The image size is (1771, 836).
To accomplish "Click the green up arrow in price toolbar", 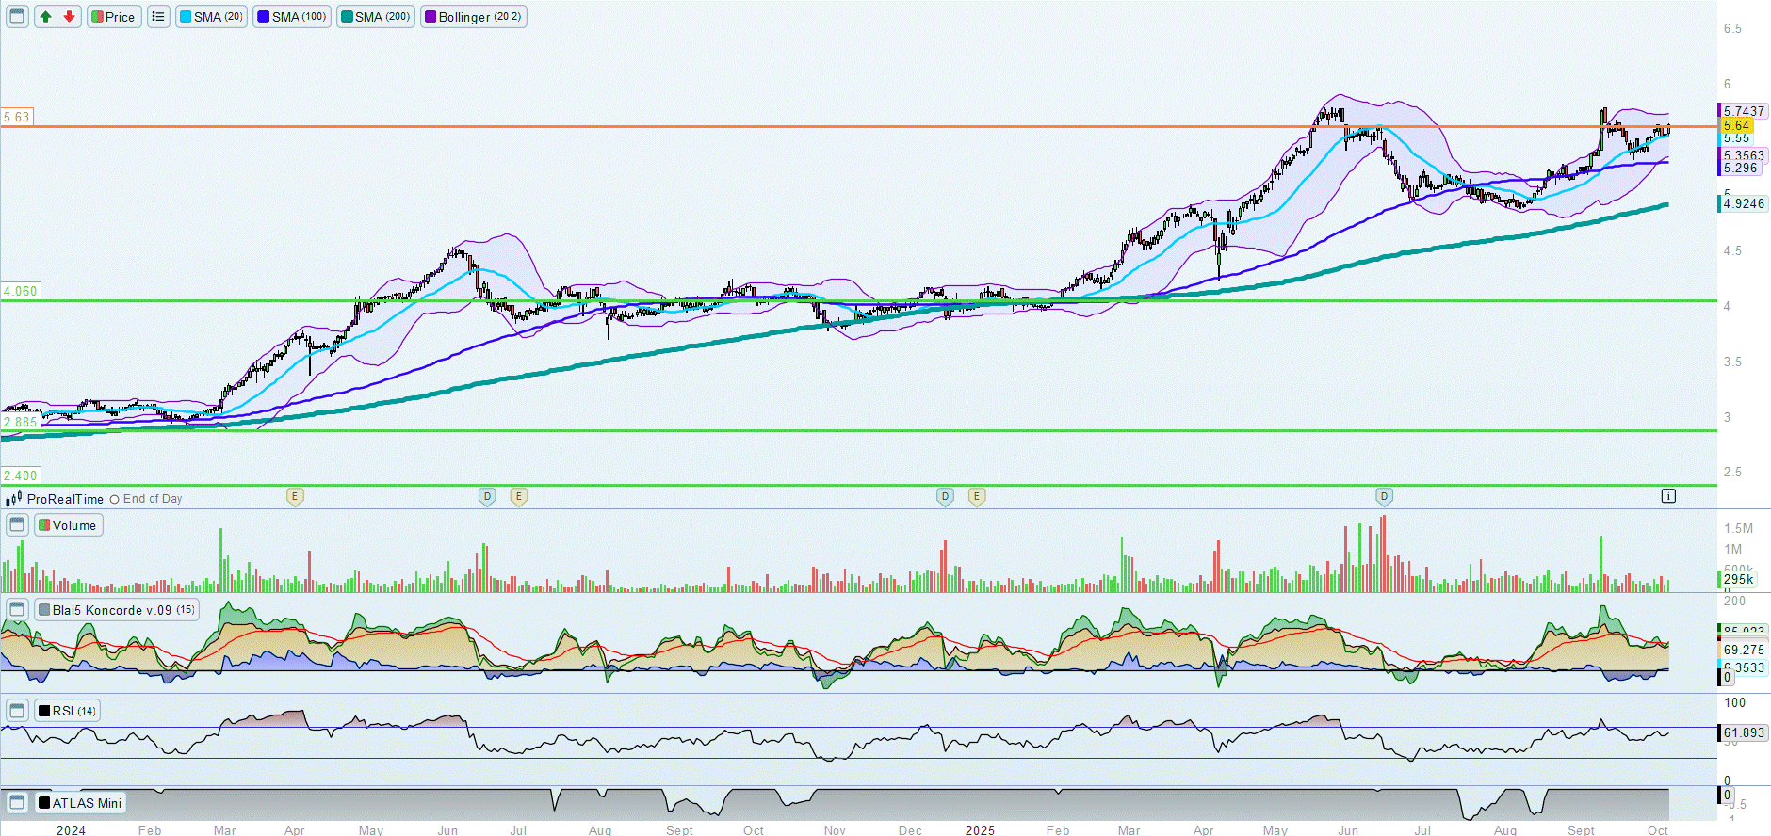I will [x=45, y=17].
